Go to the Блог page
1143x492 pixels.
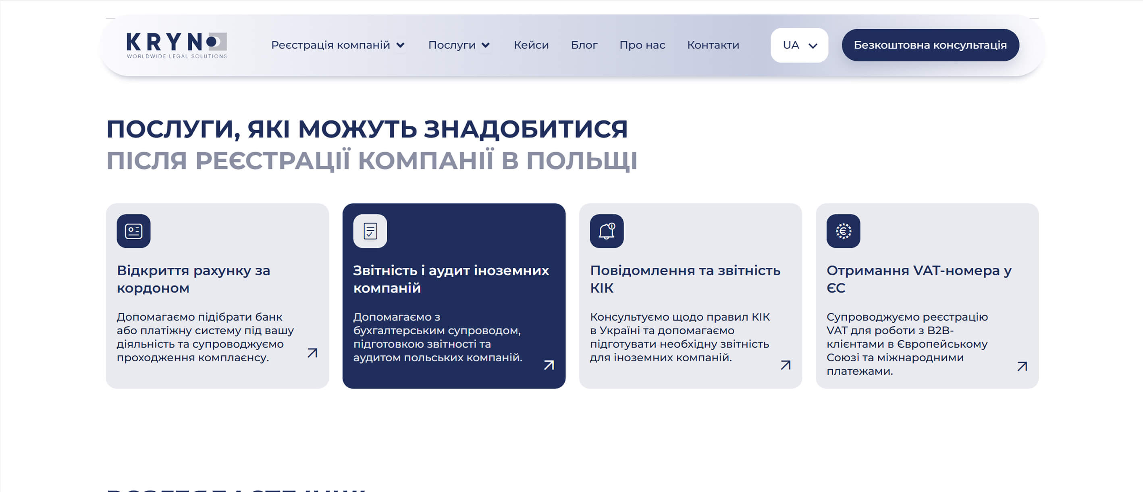coord(584,45)
